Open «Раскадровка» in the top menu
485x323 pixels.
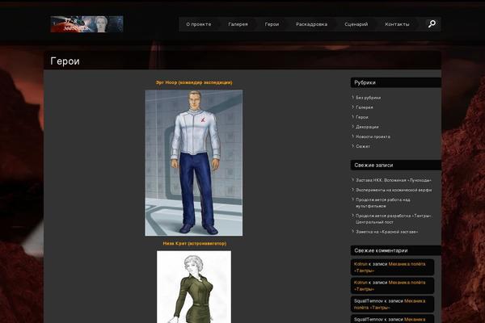(x=311, y=24)
